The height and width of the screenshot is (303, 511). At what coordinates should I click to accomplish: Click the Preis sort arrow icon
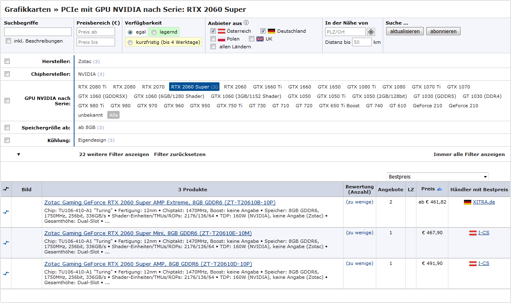pyautogui.click(x=440, y=189)
